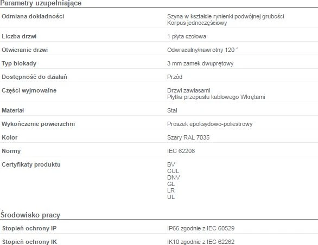
Task: Click the 'Dostępność do działań' label
Action: click(x=34, y=77)
